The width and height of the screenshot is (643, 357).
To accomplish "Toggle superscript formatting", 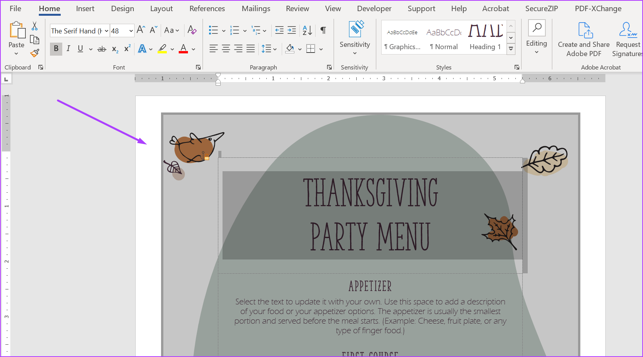I will tap(126, 49).
